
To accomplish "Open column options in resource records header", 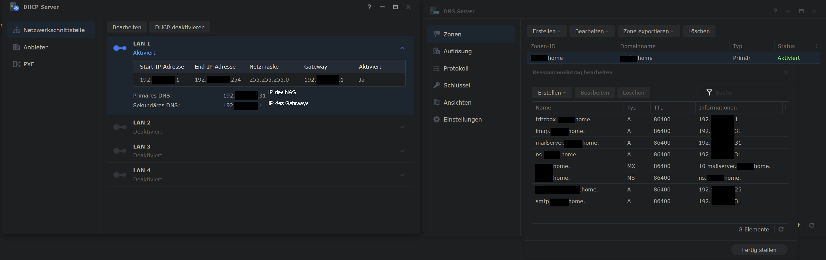I will (x=786, y=107).
